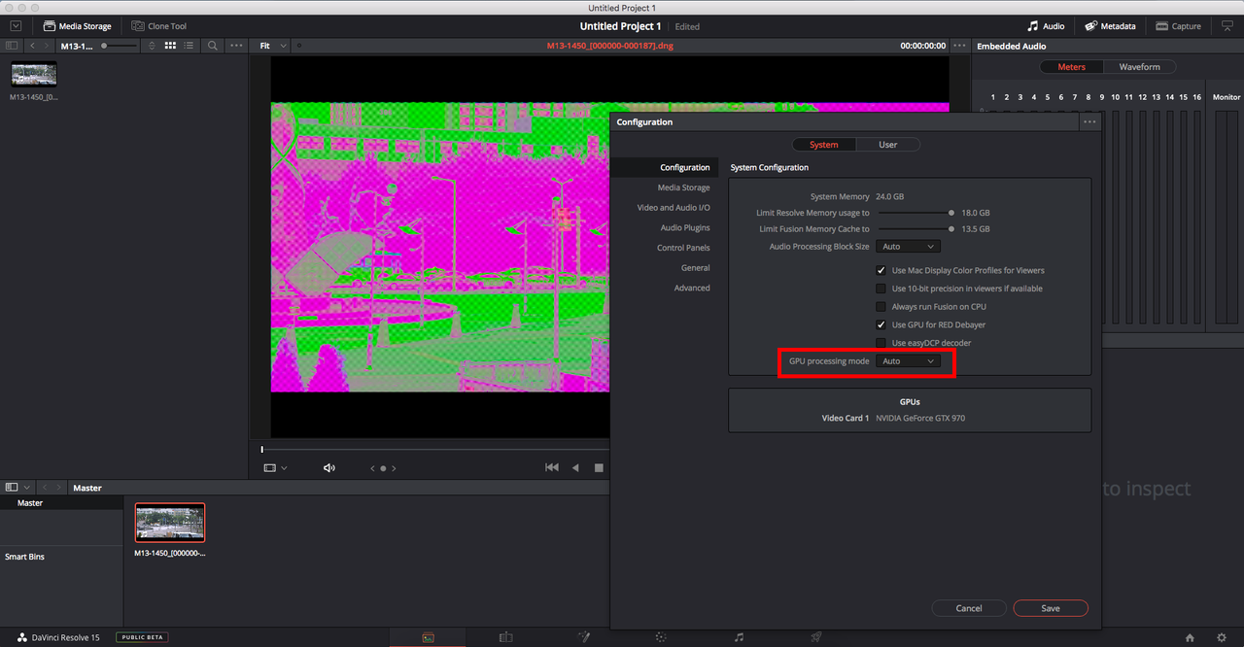1244x647 pixels.
Task: Open media storage search
Action: point(212,46)
